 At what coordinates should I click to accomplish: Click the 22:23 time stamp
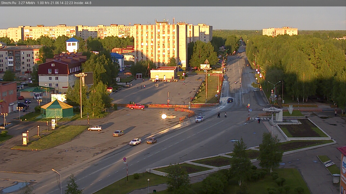click(x=68, y=3)
